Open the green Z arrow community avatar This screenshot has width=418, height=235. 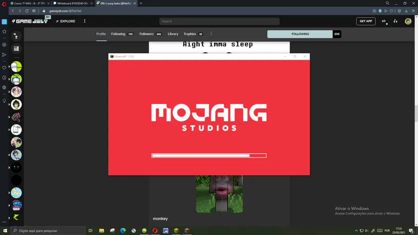point(16,217)
